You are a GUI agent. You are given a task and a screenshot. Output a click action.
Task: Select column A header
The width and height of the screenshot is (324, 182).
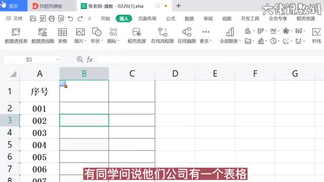[x=39, y=73]
